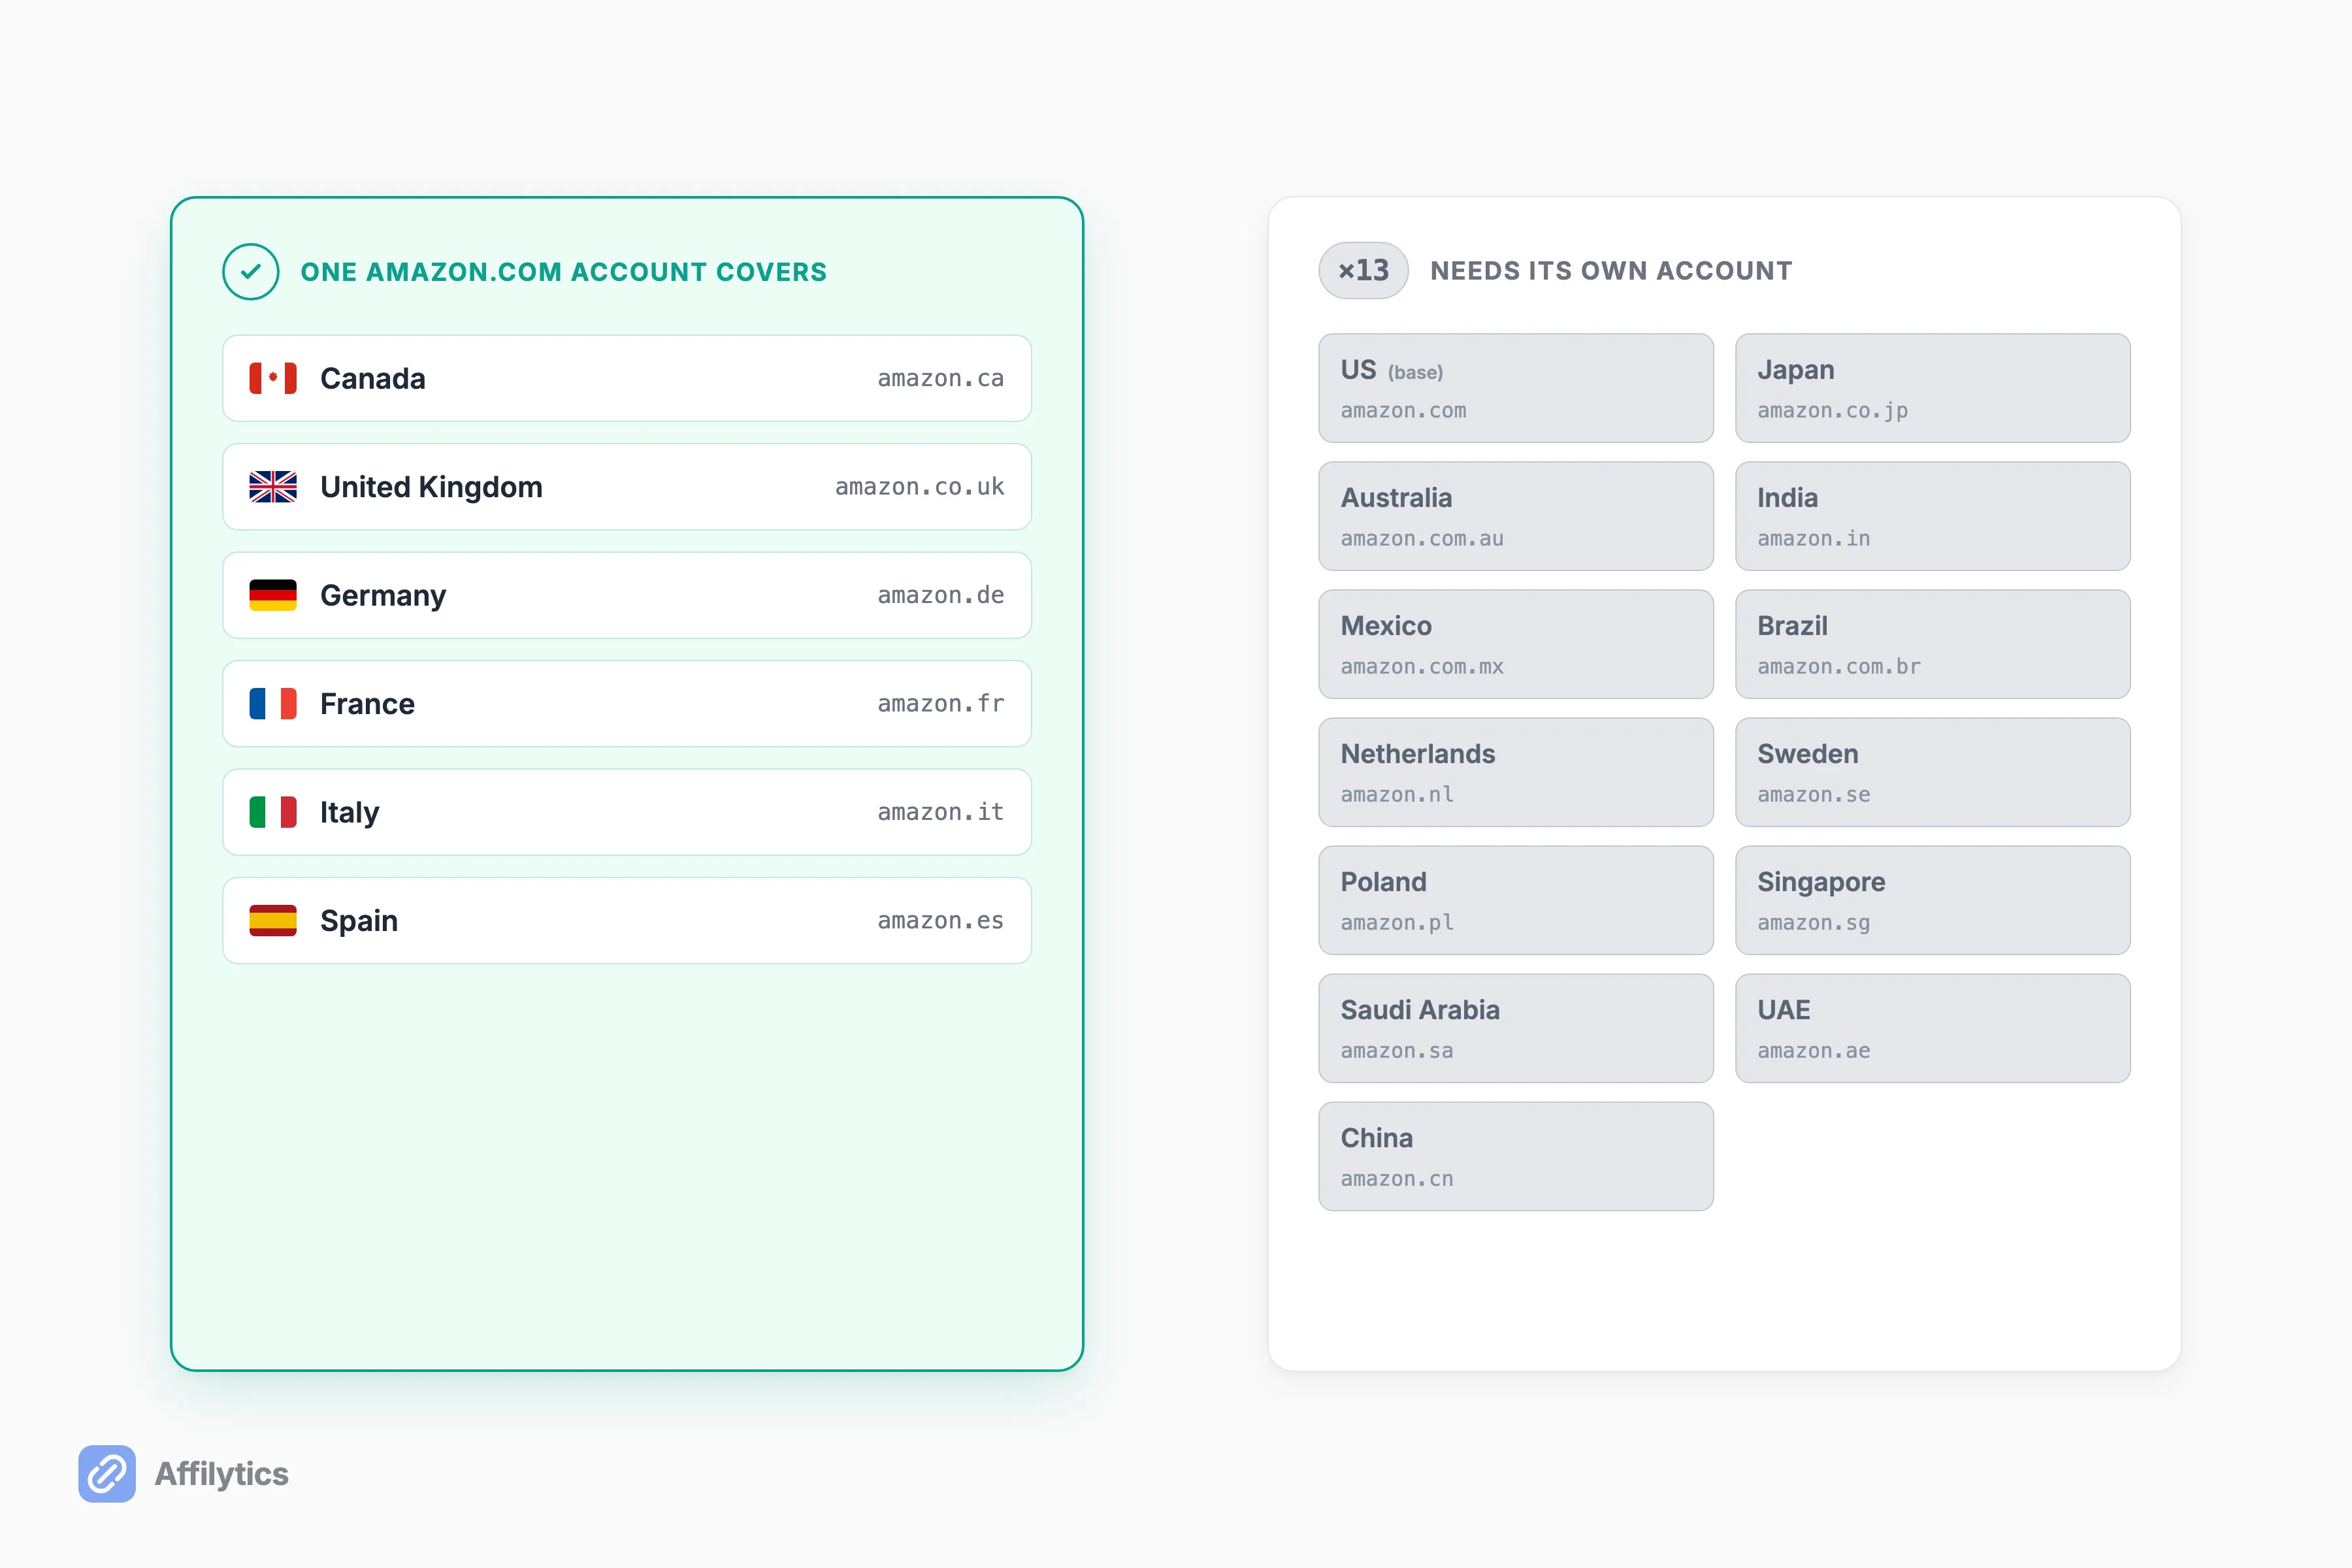The width and height of the screenshot is (2352, 1568).
Task: Select the Mexico amazon.com.mx card
Action: click(1516, 644)
